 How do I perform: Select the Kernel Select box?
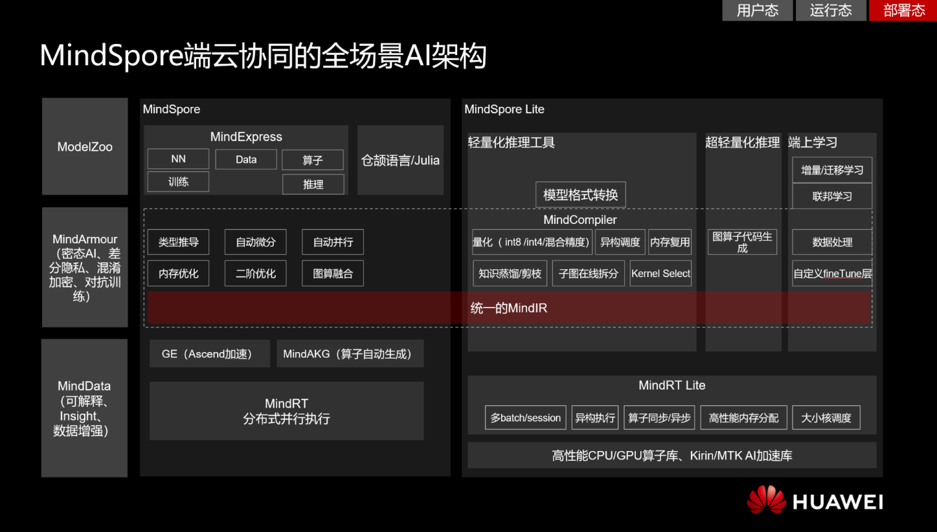pyautogui.click(x=661, y=274)
